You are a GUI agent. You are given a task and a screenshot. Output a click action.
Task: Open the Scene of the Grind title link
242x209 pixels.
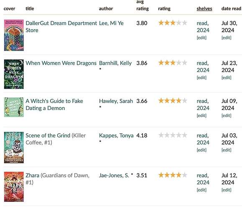tap(48, 135)
